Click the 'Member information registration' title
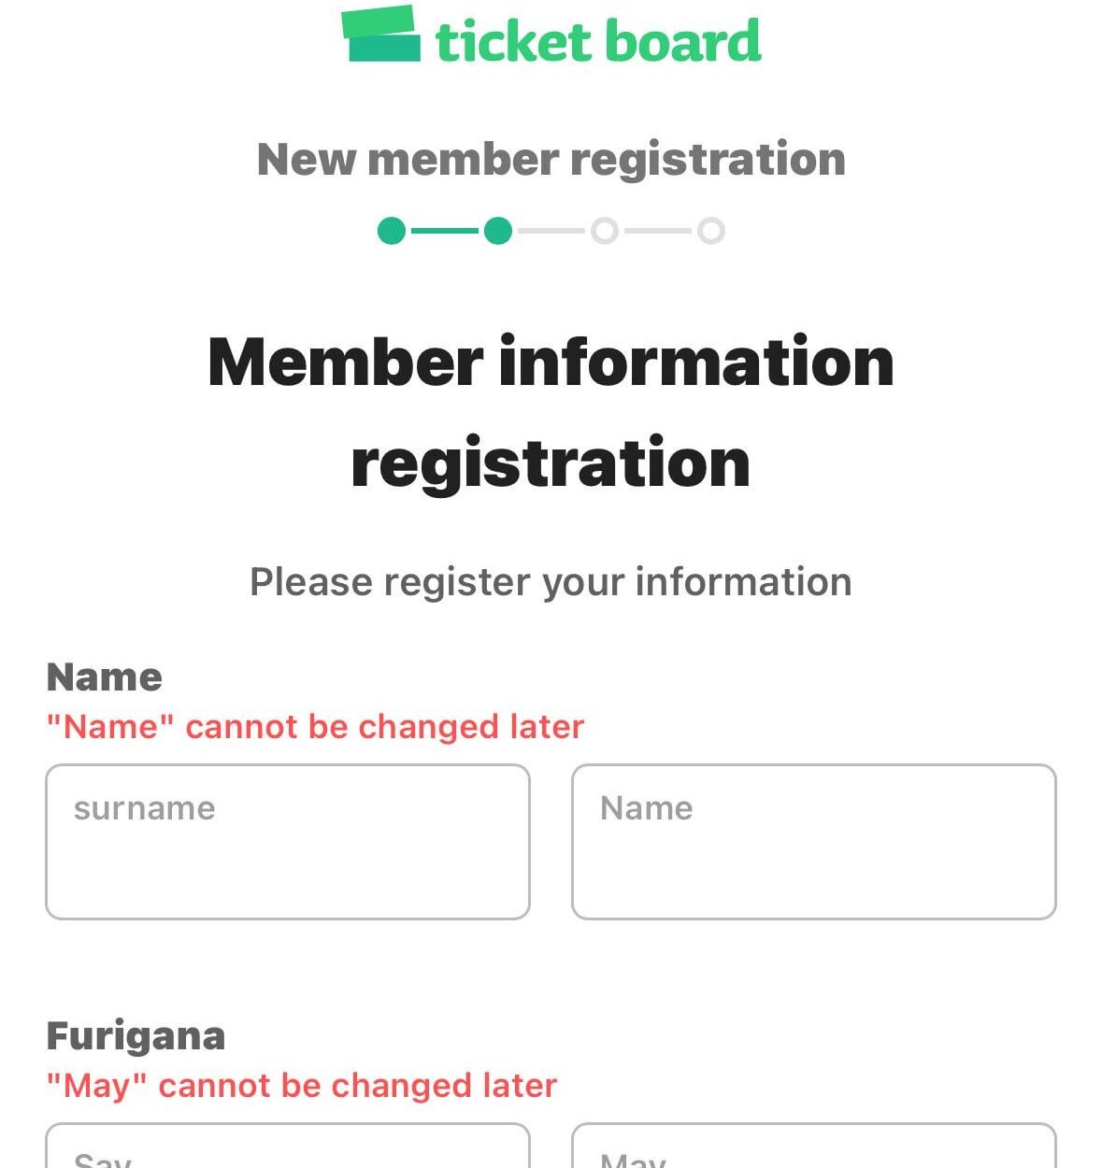1102x1168 pixels. point(551,408)
